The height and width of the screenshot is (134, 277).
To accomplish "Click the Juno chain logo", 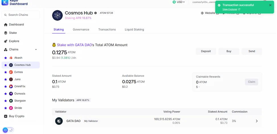I will tap(11, 79).
